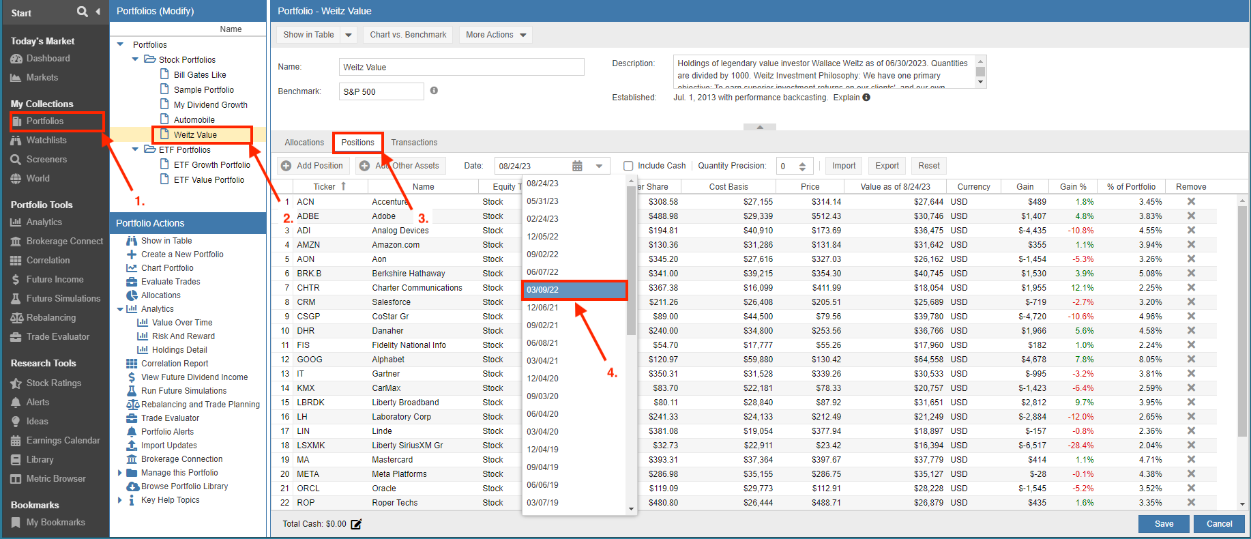Choose date 05/31/23 from the list
1251x539 pixels.
click(574, 201)
